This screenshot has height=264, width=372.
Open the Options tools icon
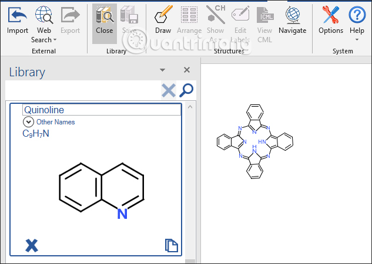pos(331,15)
